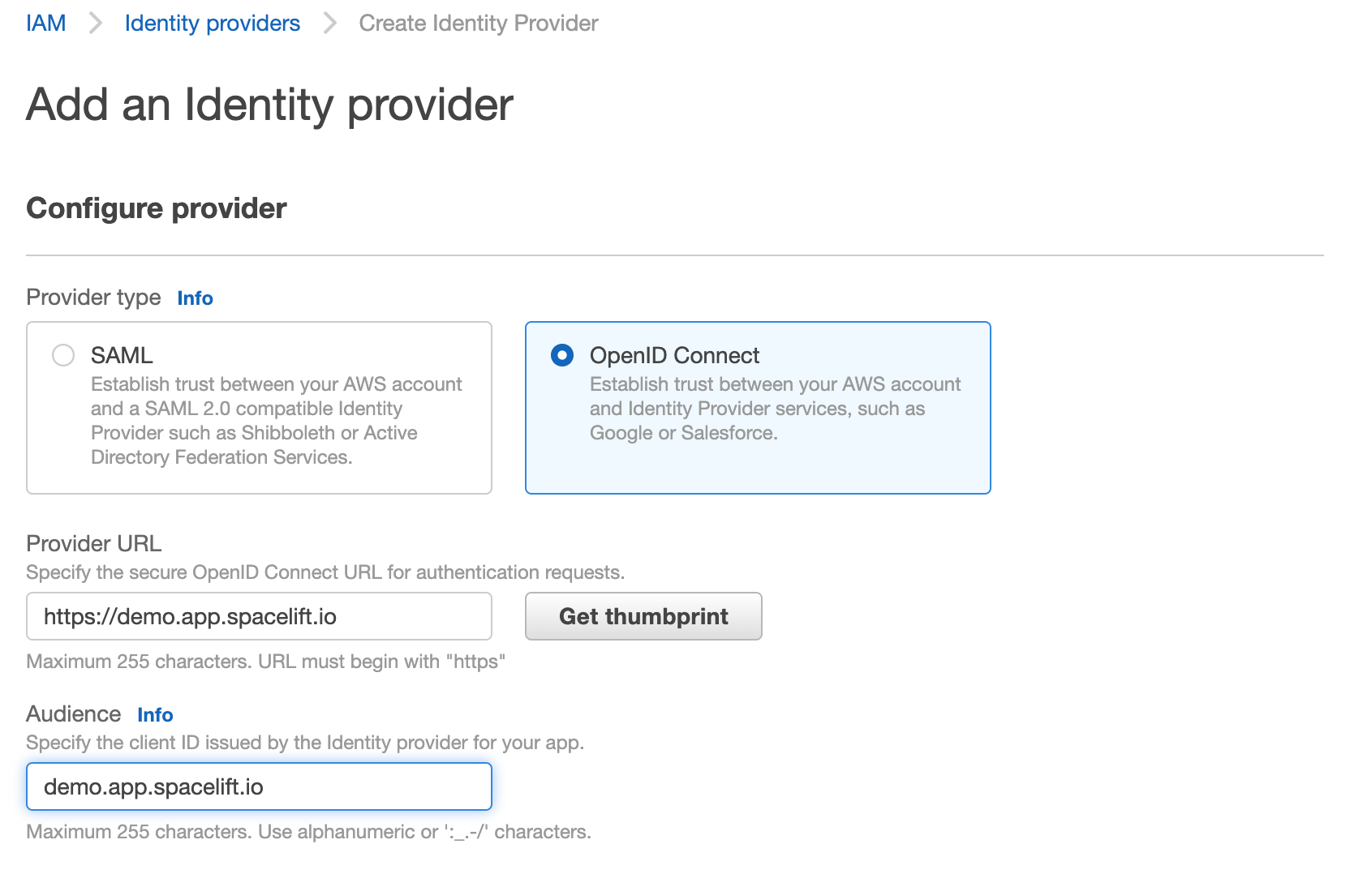The height and width of the screenshot is (874, 1350).
Task: Click inside the Provider URL input
Action: click(x=258, y=616)
